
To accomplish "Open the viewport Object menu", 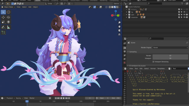I will [x=35, y=7].
